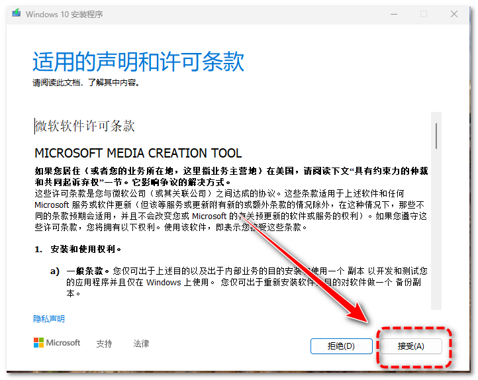Click the 请阅读此文档，了解其中内容 subtitle

pyautogui.click(x=86, y=83)
